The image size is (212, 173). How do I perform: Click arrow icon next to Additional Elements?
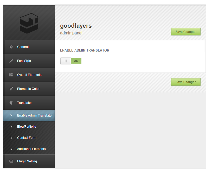pyautogui.click(x=11, y=149)
